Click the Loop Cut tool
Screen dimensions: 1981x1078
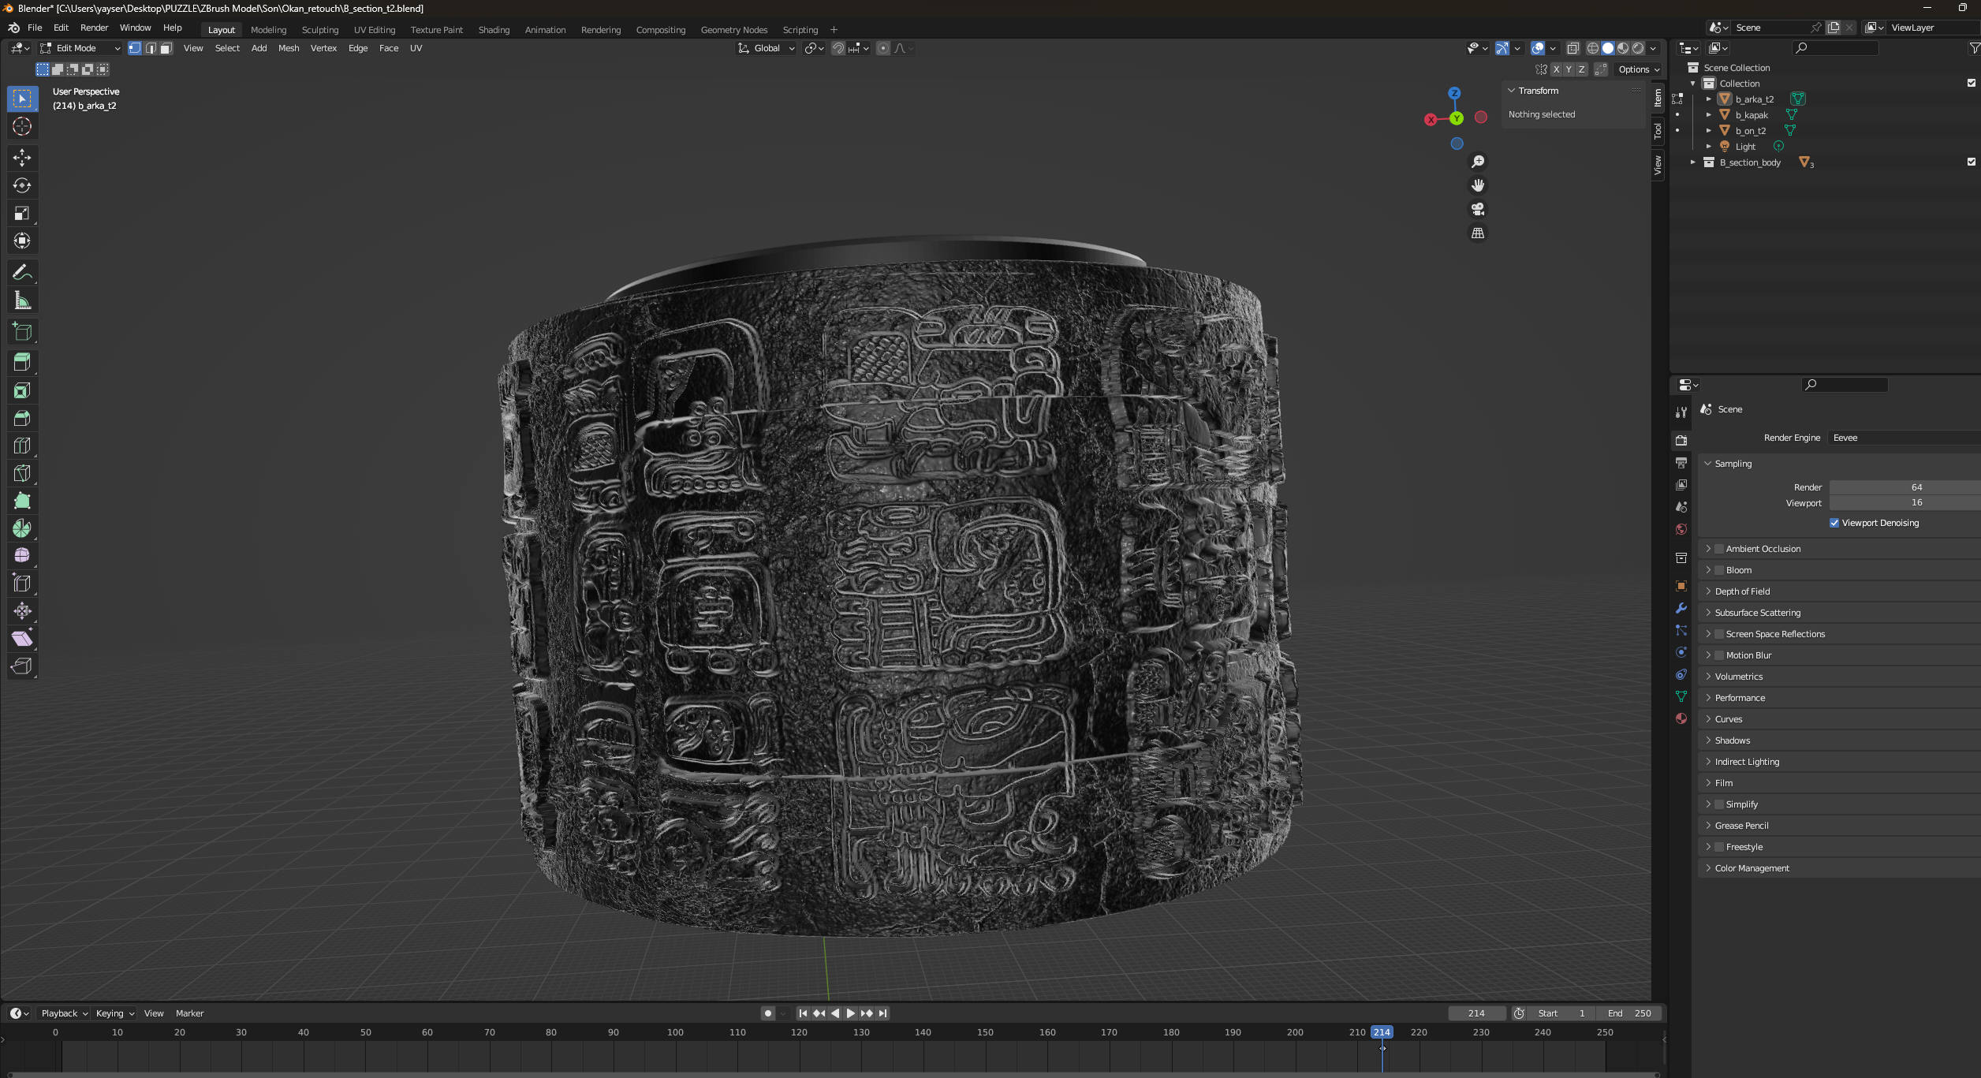[x=22, y=446]
